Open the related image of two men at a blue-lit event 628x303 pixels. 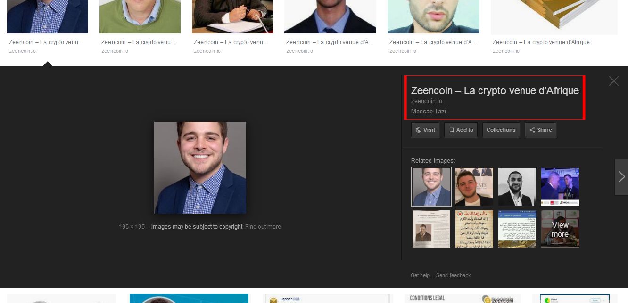560,187
